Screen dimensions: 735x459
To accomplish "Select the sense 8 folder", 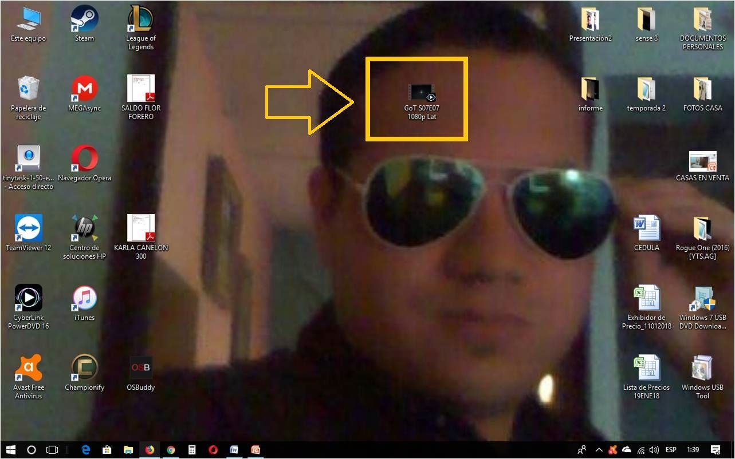I will 646,25.
